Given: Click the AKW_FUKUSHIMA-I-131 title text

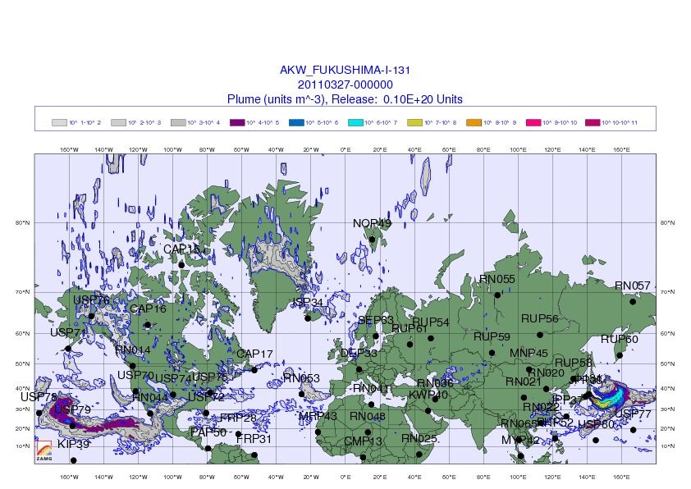Looking at the screenshot, I should (x=345, y=70).
